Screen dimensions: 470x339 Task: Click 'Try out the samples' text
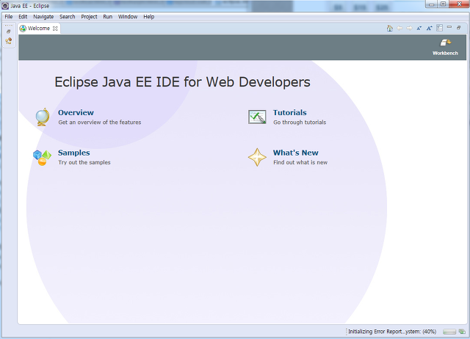pos(84,162)
